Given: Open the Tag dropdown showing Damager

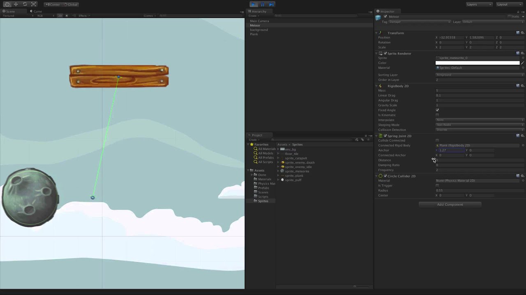Looking at the screenshot, I should pyautogui.click(x=419, y=22).
